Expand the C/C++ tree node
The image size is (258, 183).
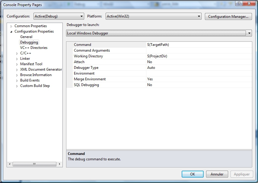17,53
